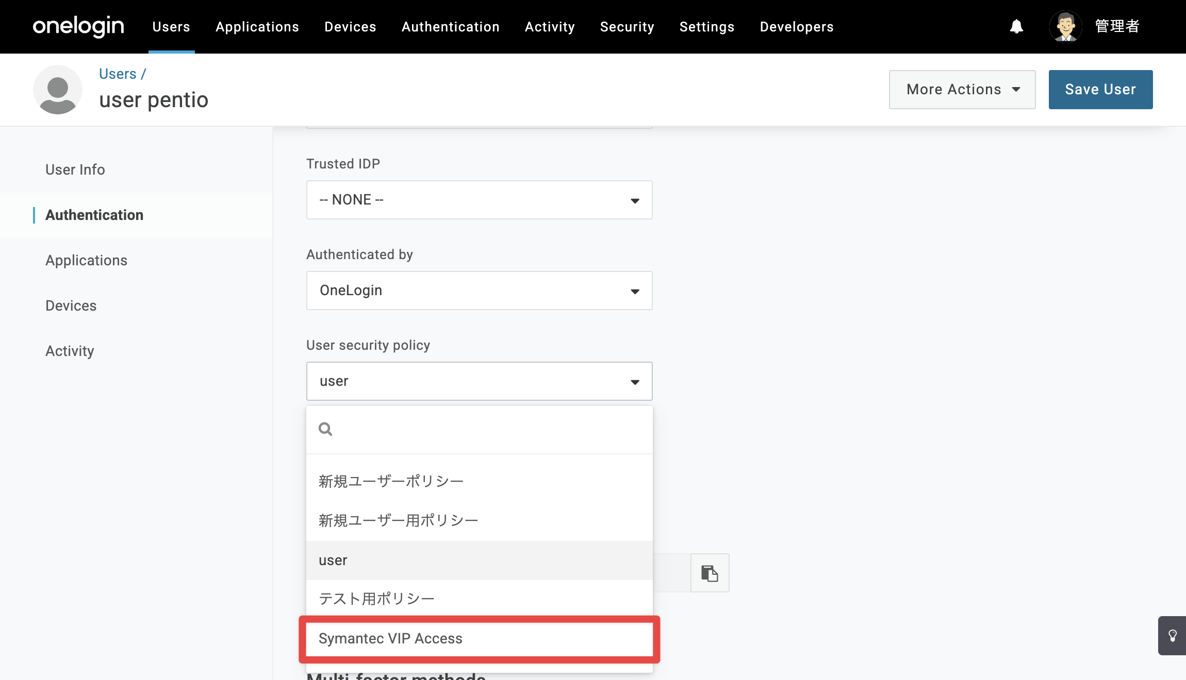Screen dimensions: 1186x680
Task: Open the Authentication top menu
Action: (x=451, y=27)
